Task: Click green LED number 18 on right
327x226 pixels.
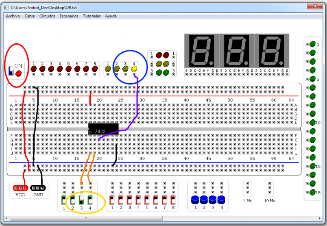Action: coord(313,192)
